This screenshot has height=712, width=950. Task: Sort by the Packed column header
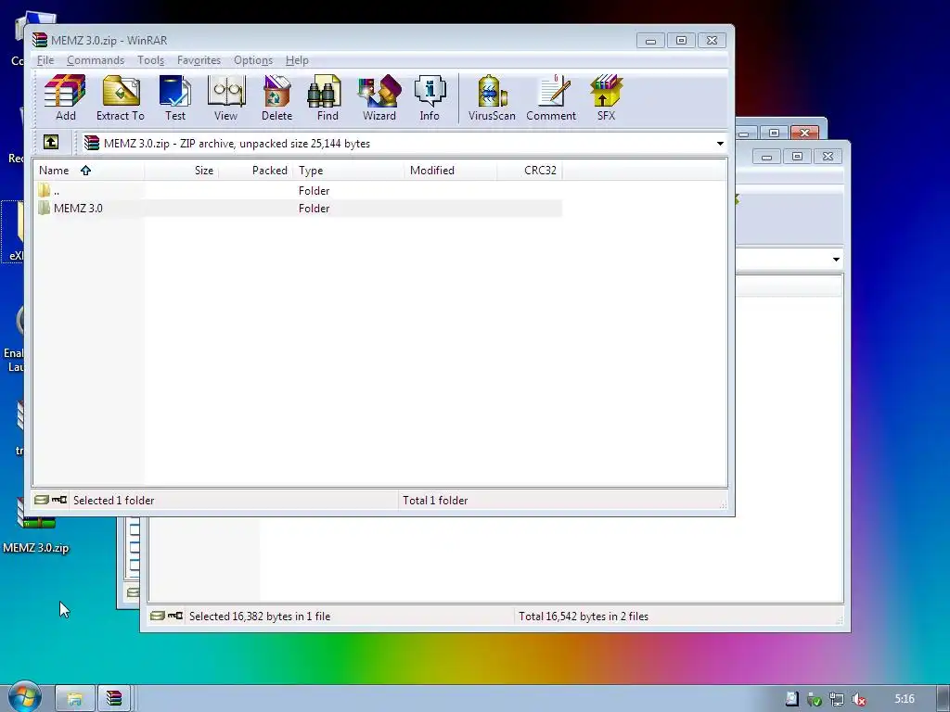256,171
